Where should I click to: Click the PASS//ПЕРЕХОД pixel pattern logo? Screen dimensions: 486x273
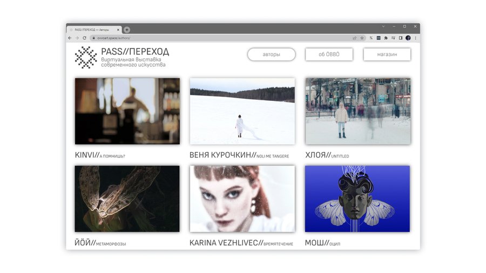(86, 58)
